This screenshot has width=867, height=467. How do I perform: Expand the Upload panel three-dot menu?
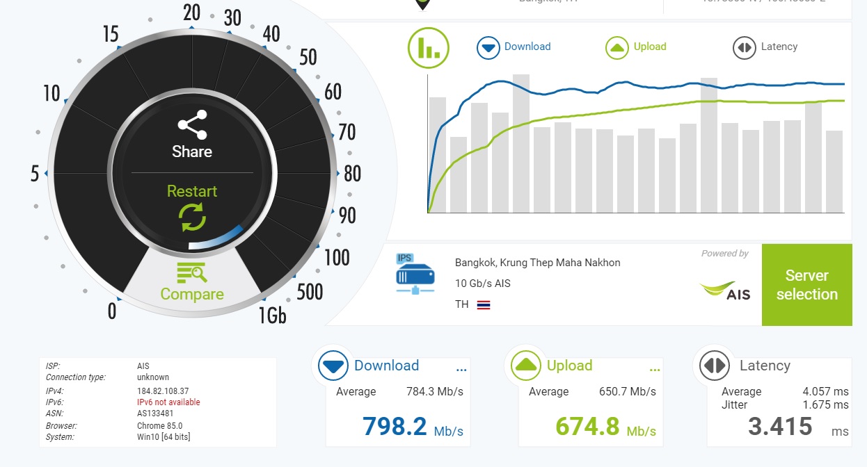pos(654,370)
